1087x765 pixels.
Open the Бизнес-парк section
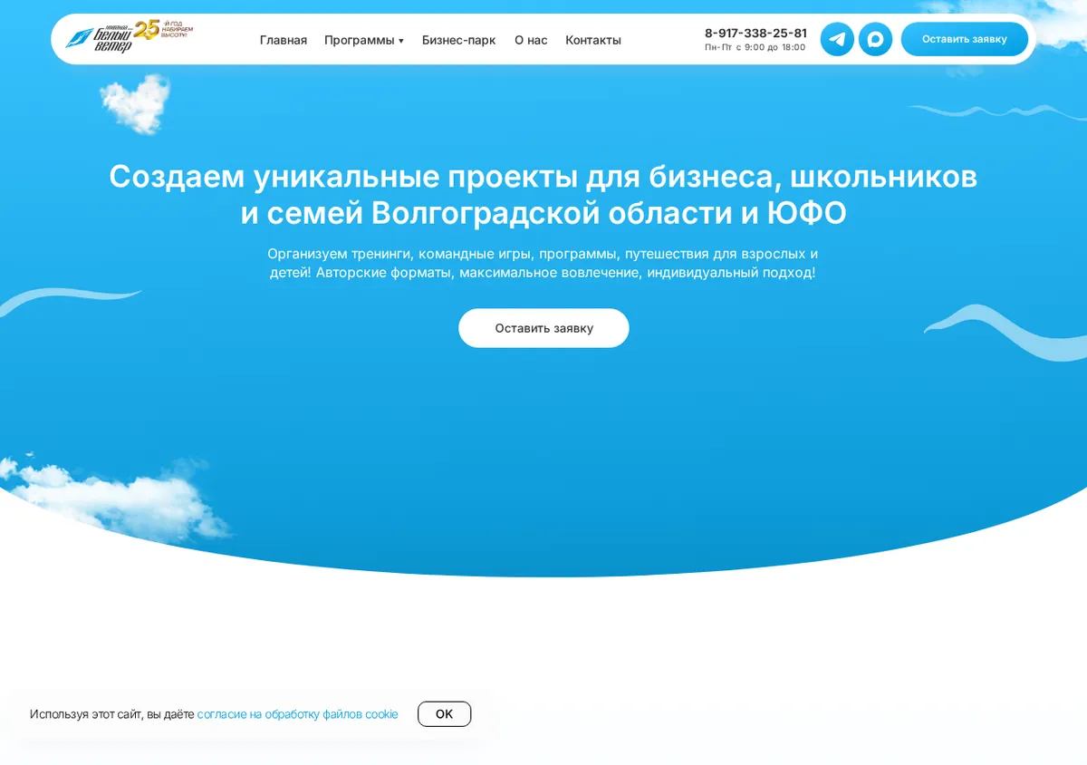pyautogui.click(x=459, y=40)
